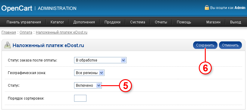Viewport: 247px width, 111px height.
Task: Click the cash payment module icon
Action: pos(7,45)
